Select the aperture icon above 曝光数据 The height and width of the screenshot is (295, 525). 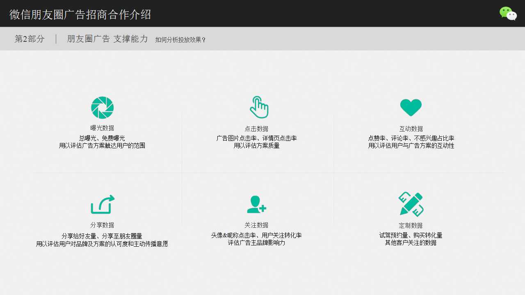[102, 107]
